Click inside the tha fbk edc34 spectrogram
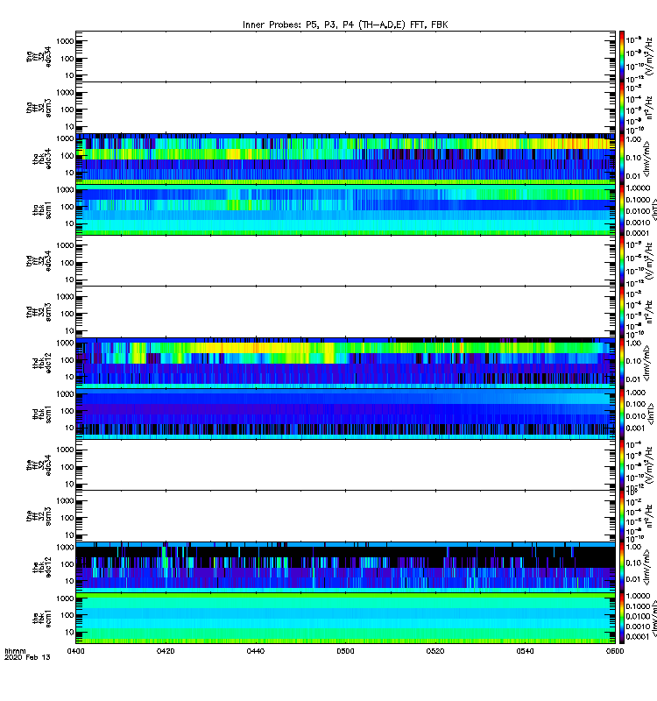 click(x=345, y=159)
